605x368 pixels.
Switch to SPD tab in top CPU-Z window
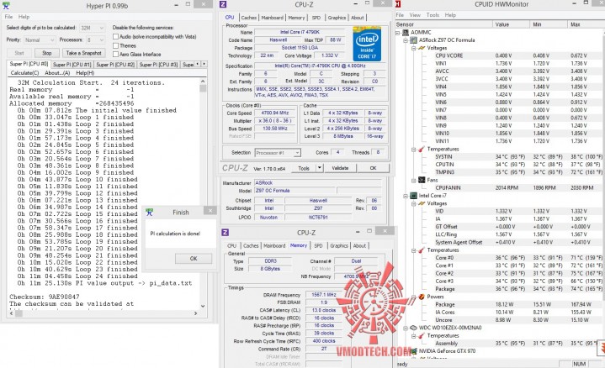coord(316,18)
